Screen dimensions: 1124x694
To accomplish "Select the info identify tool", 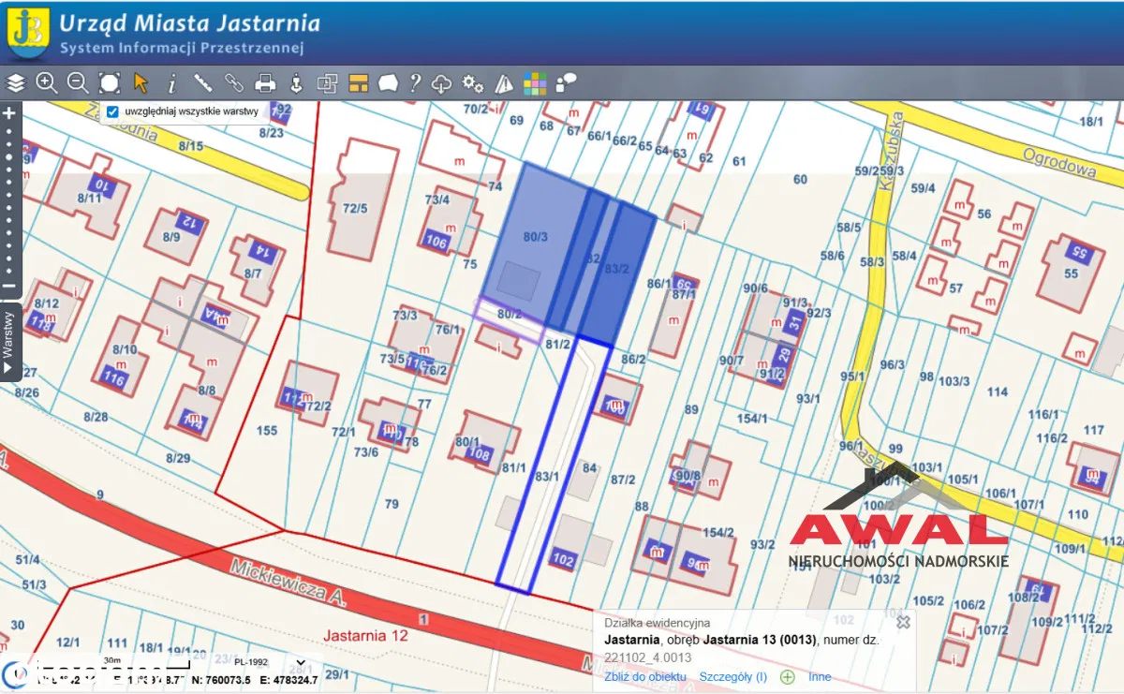I will [171, 83].
